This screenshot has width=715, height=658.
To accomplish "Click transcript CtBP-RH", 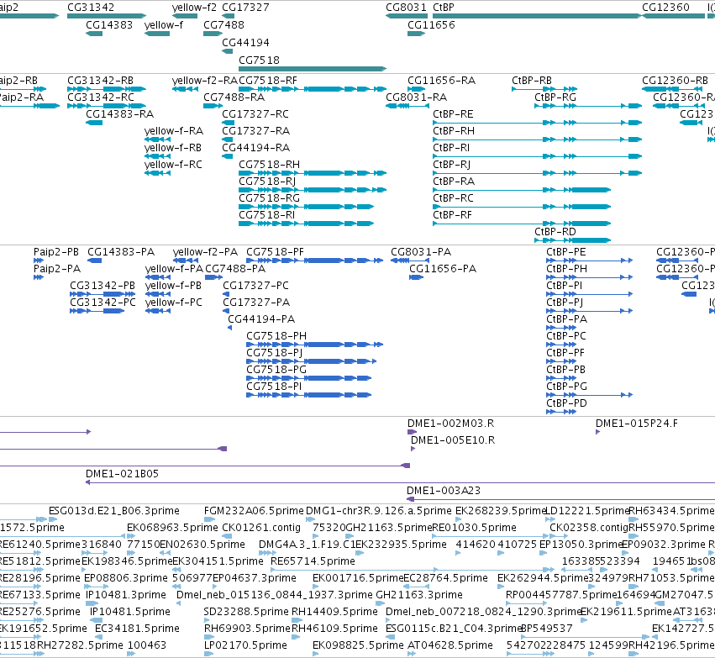I will (x=454, y=131).
